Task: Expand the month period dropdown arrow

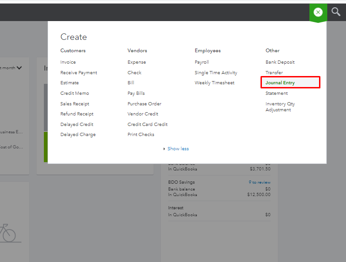Action: [x=19, y=68]
